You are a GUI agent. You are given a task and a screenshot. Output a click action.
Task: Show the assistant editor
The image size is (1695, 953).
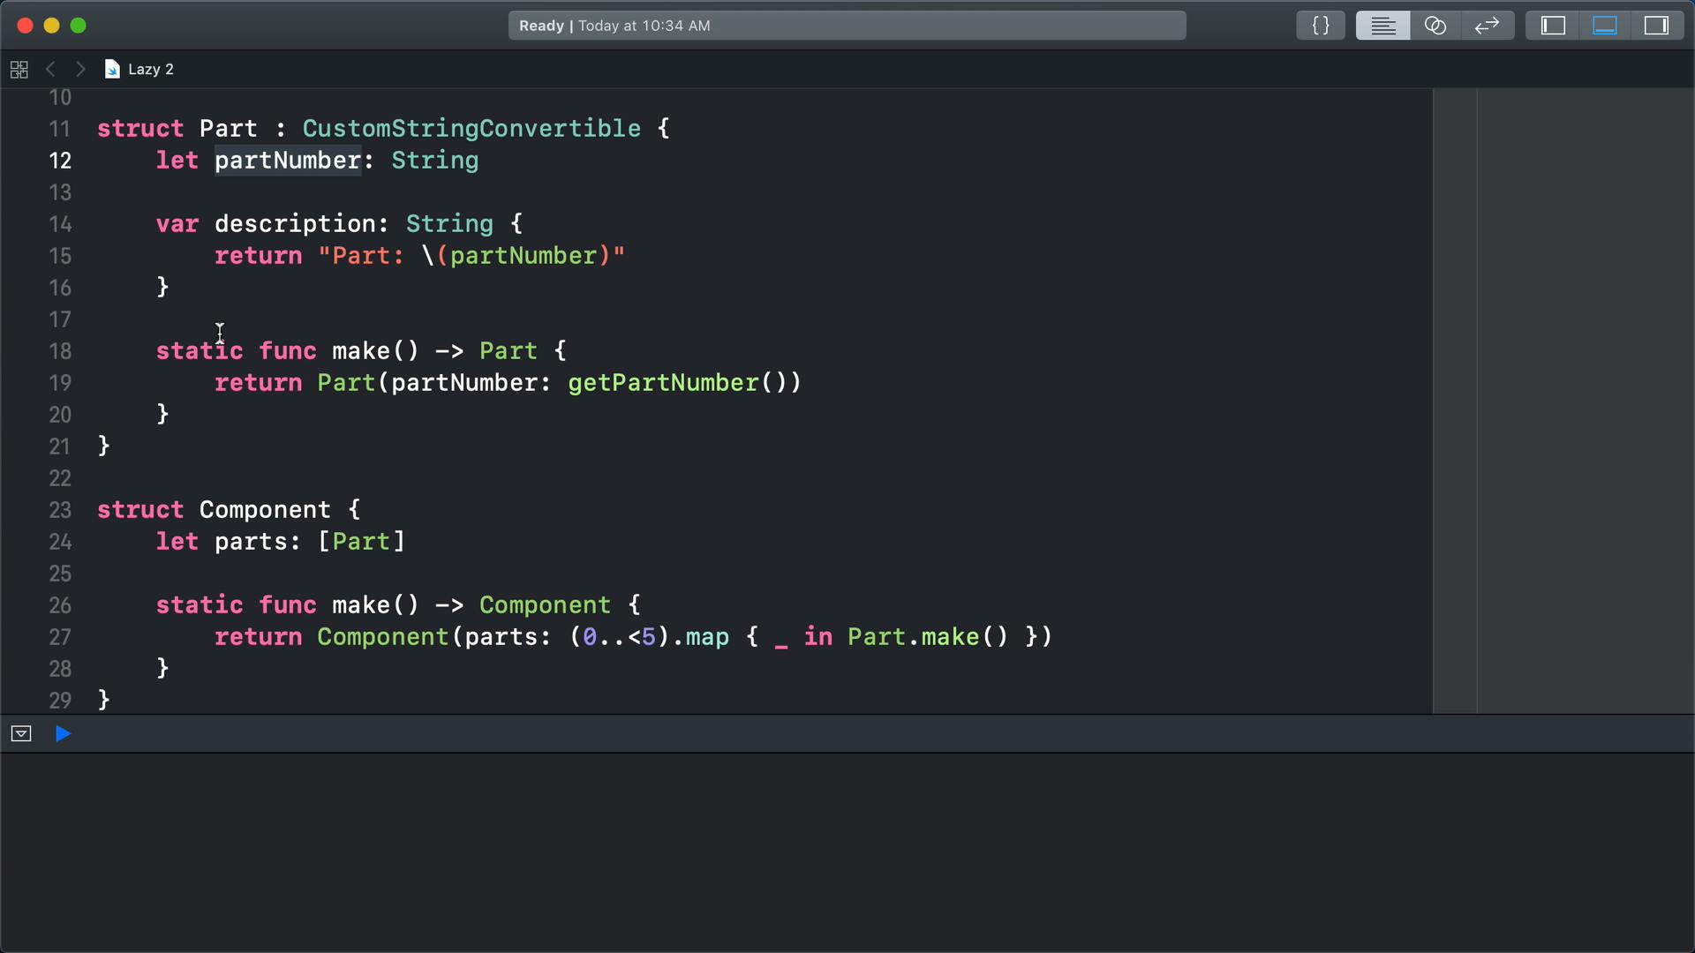pyautogui.click(x=1435, y=26)
